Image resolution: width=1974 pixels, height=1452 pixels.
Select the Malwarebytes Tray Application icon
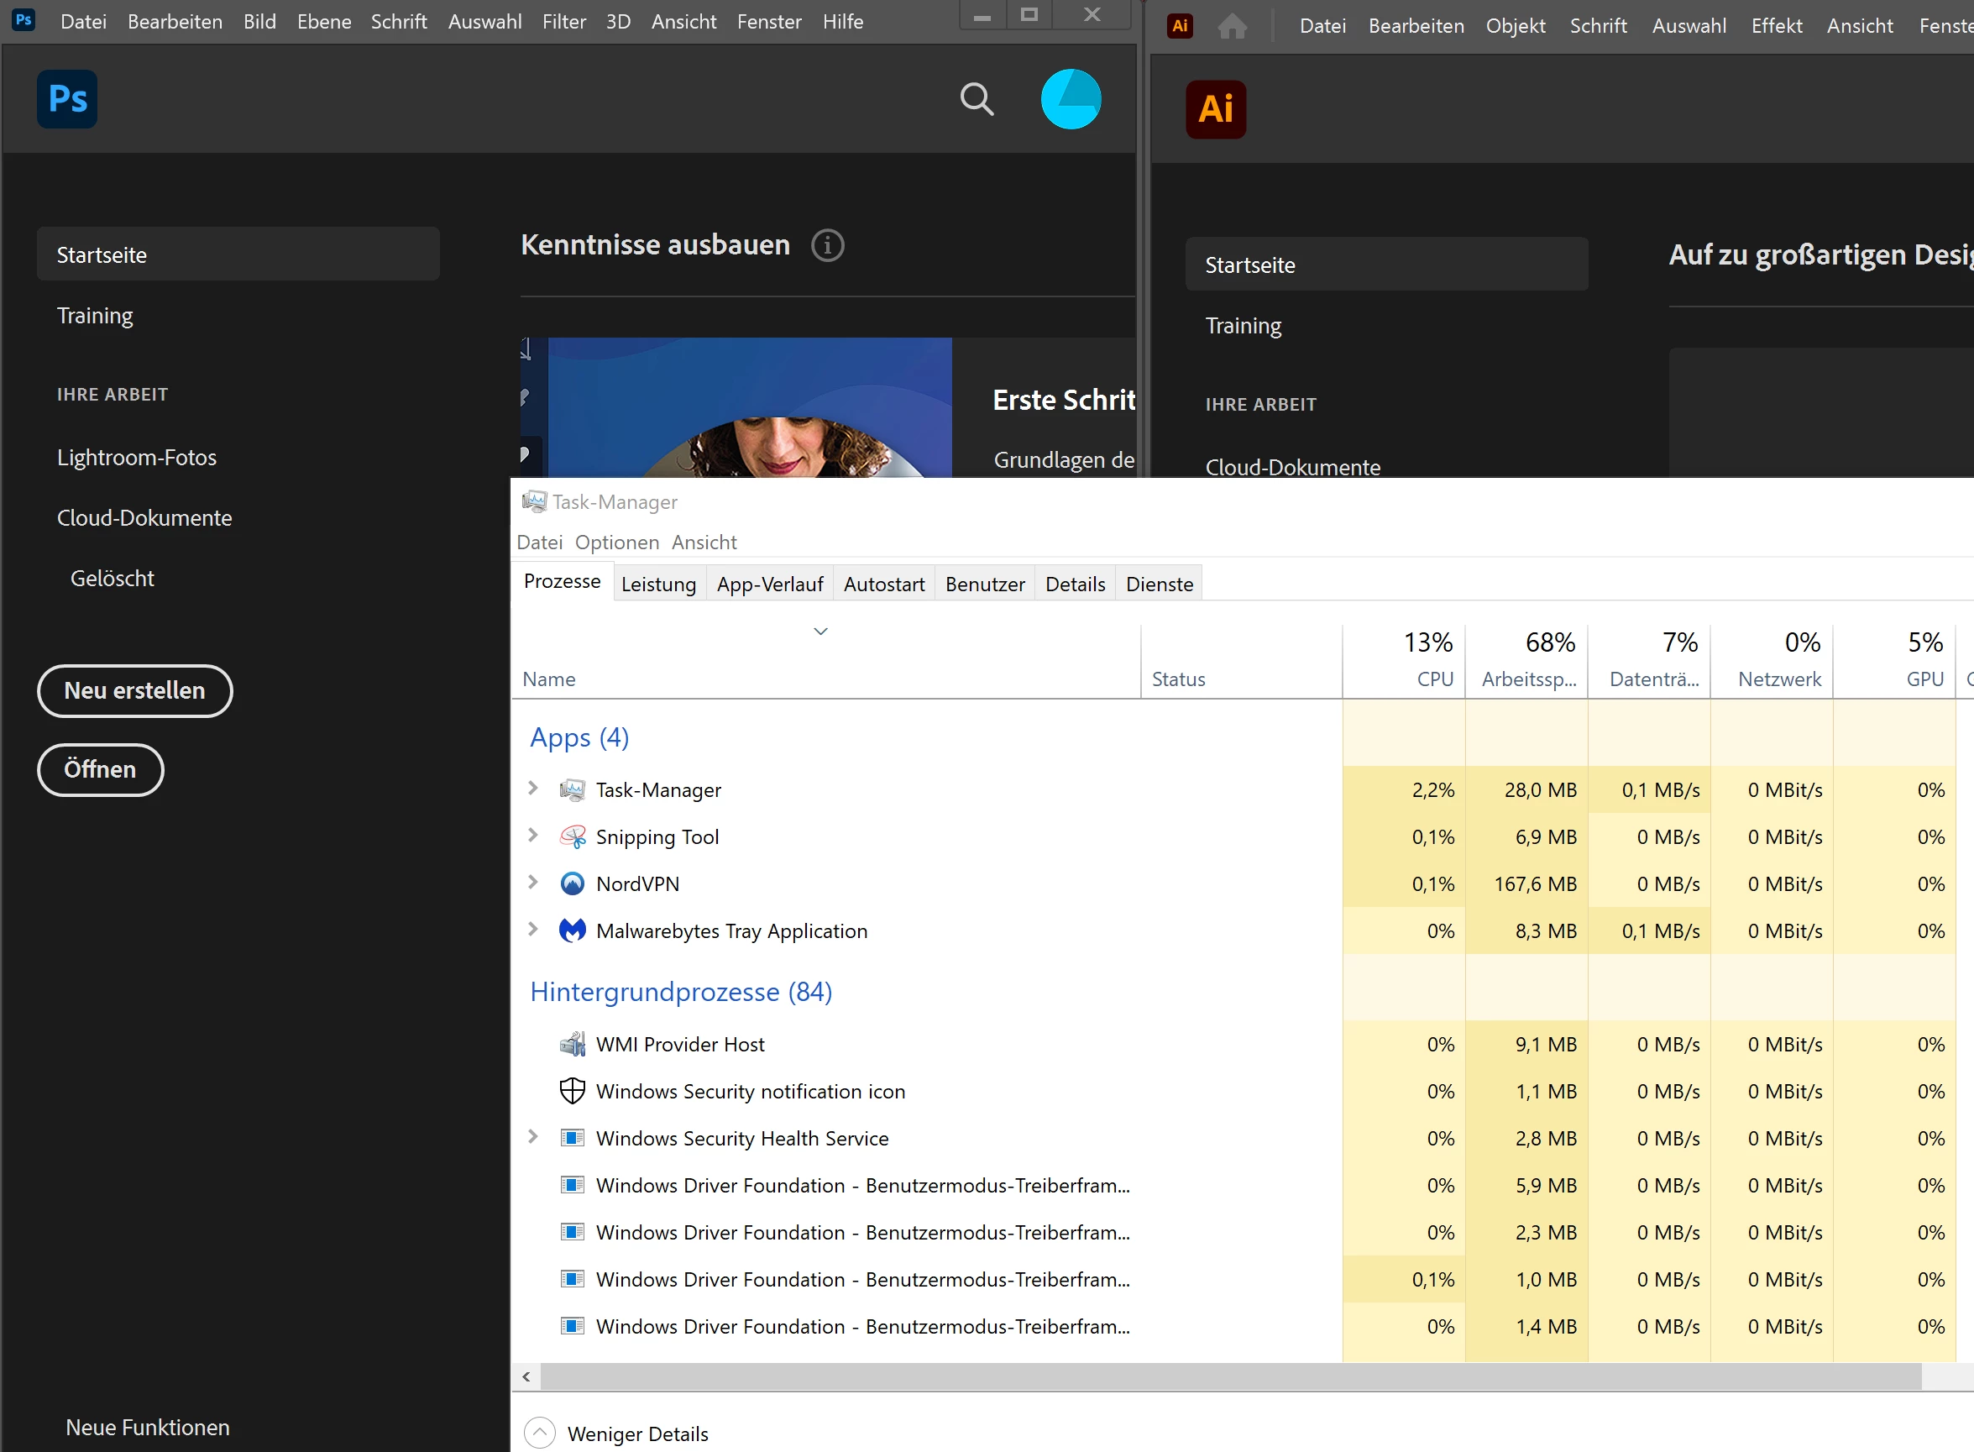pos(572,930)
